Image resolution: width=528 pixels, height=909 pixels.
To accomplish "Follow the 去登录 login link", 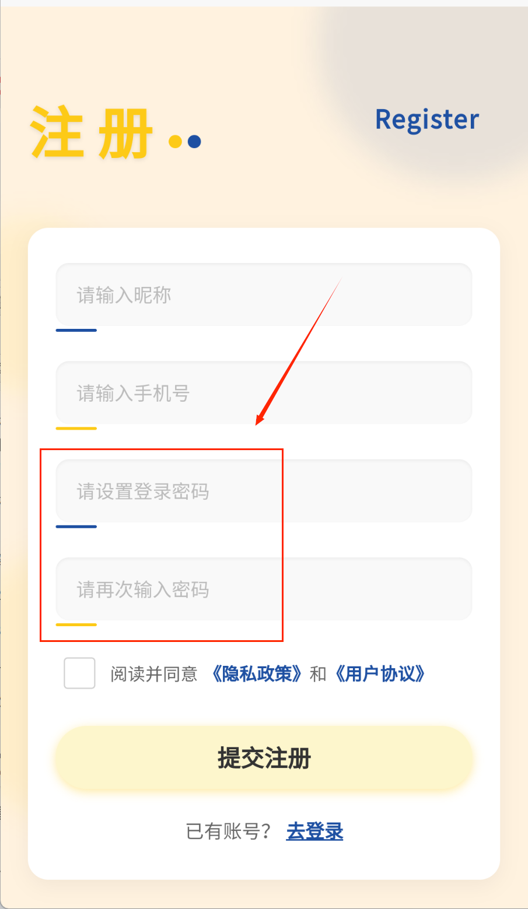I will [x=314, y=831].
